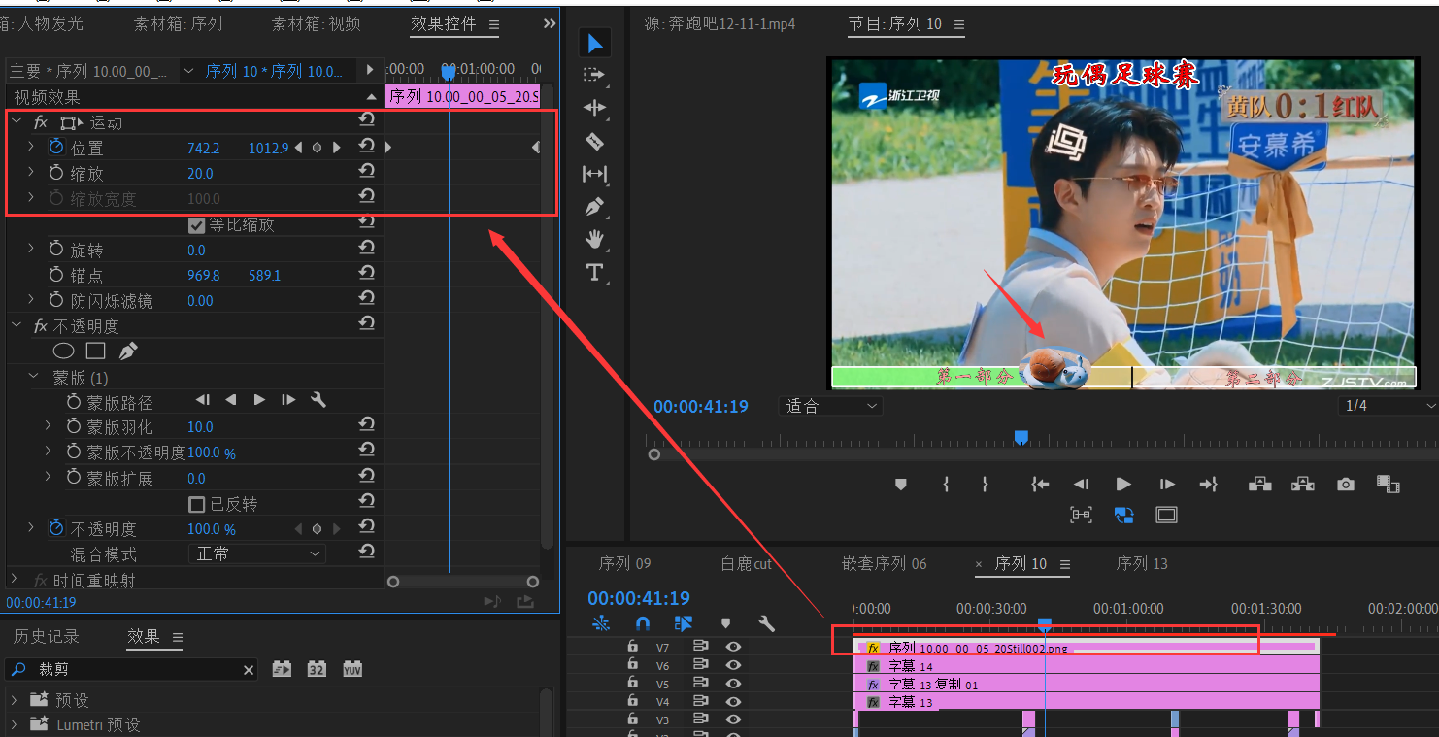Screen dimensions: 1439x737
Task: Draw free bezier mask with pen
Action: click(x=128, y=352)
